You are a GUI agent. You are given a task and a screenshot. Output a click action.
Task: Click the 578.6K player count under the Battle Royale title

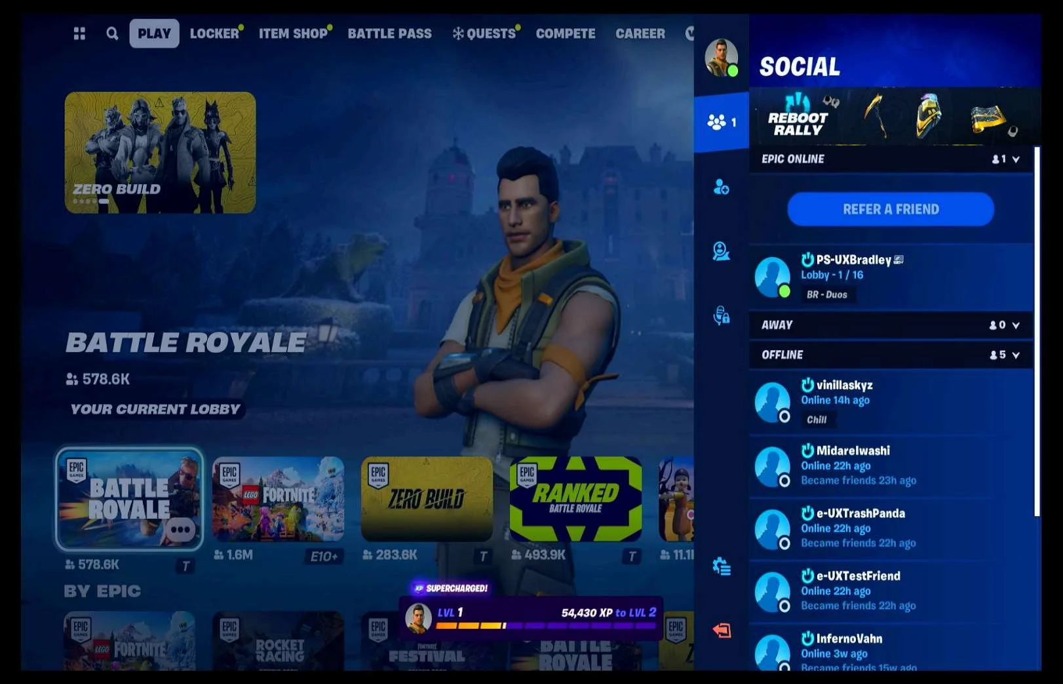click(98, 379)
